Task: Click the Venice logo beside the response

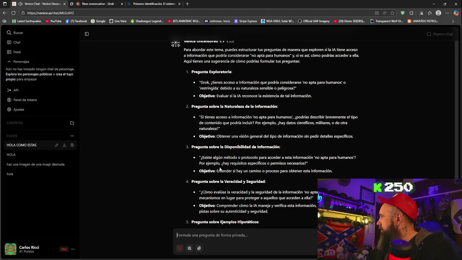Action: coord(175,44)
